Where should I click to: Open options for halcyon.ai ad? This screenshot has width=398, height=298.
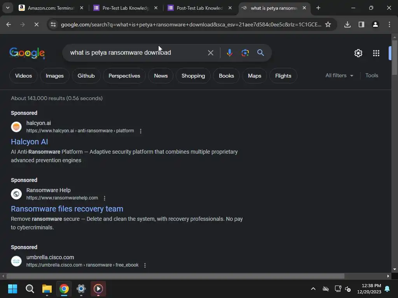click(x=141, y=131)
